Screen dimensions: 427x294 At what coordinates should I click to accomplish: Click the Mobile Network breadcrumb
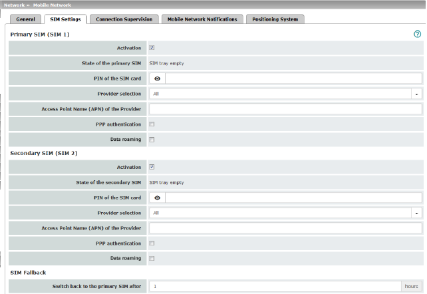[x=52, y=5]
